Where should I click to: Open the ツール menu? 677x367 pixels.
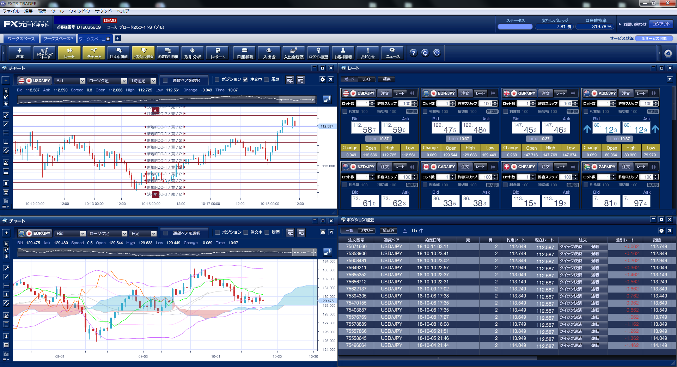57,11
